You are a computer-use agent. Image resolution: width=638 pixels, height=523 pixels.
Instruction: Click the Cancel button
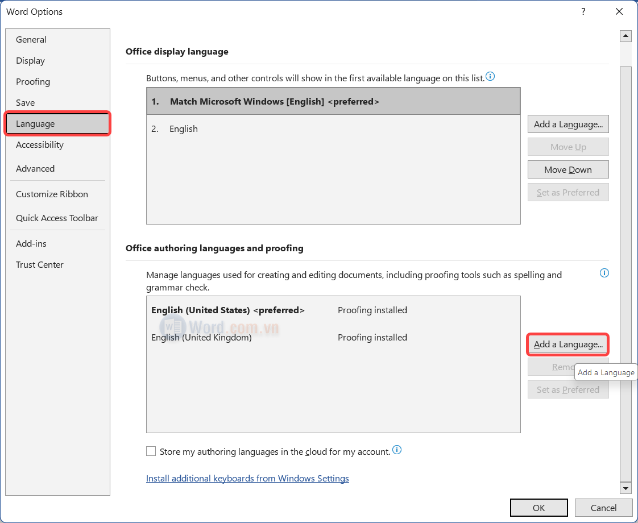(603, 508)
